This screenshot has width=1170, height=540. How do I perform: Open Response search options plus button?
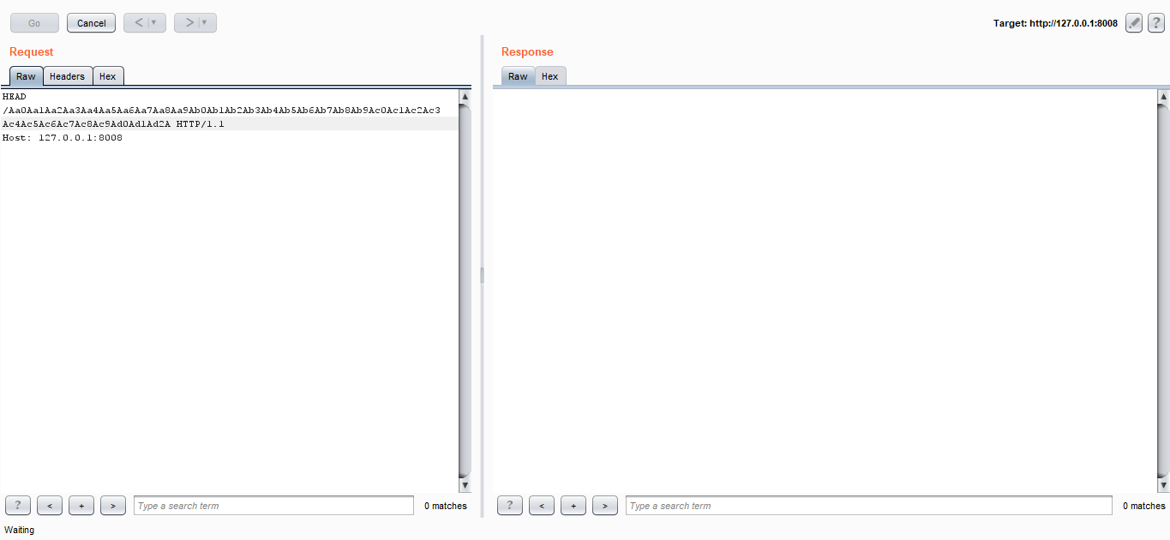click(x=573, y=506)
